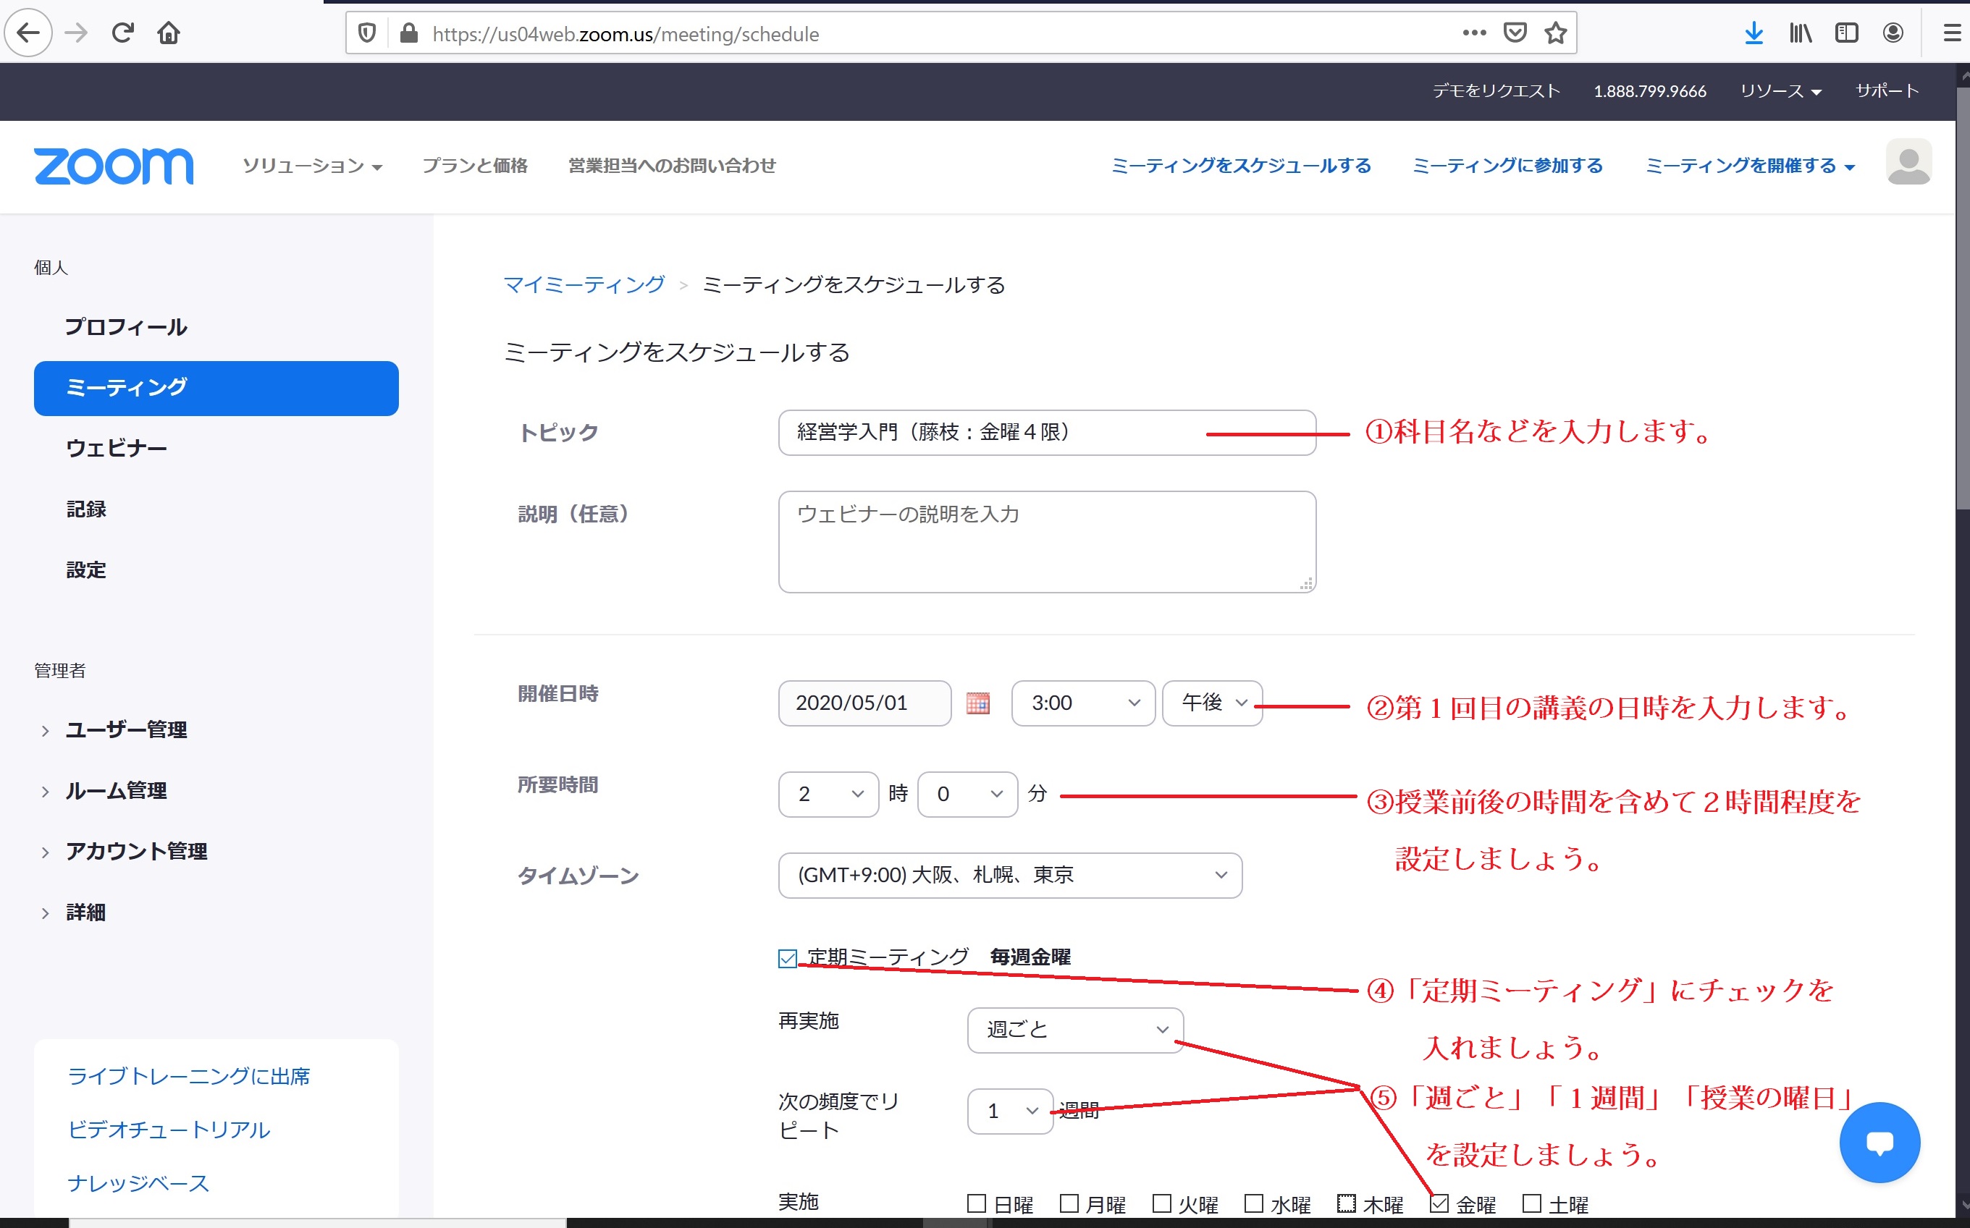This screenshot has height=1228, width=1970.
Task: Open the browser home icon
Action: pos(169,33)
